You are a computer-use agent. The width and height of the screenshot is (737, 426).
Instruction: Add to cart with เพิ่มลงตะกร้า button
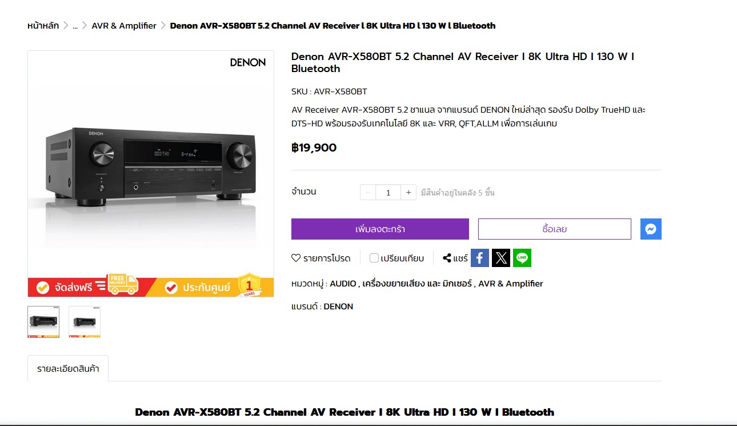(380, 229)
